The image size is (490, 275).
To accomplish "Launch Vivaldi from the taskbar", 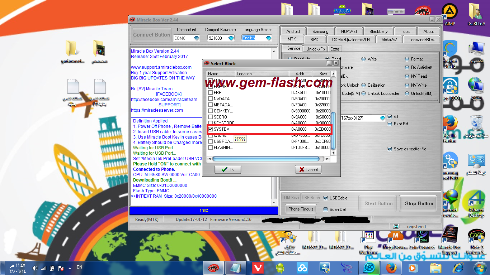I will coord(258,267).
